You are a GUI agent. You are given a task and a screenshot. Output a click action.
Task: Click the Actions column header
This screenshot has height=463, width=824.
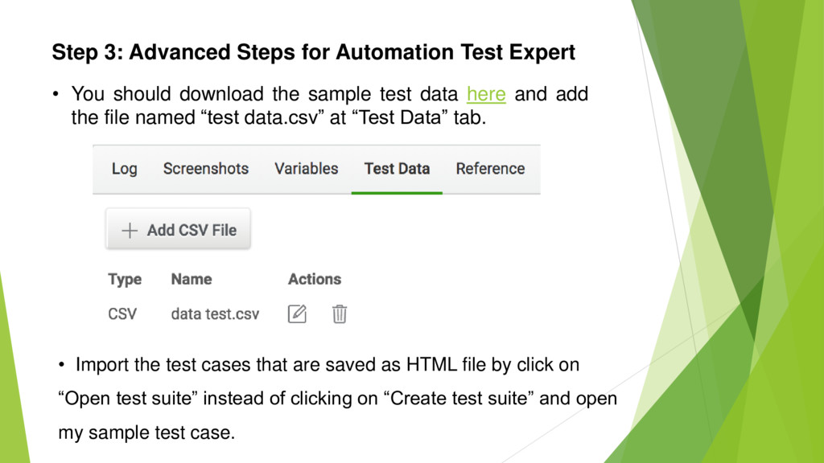[315, 280]
